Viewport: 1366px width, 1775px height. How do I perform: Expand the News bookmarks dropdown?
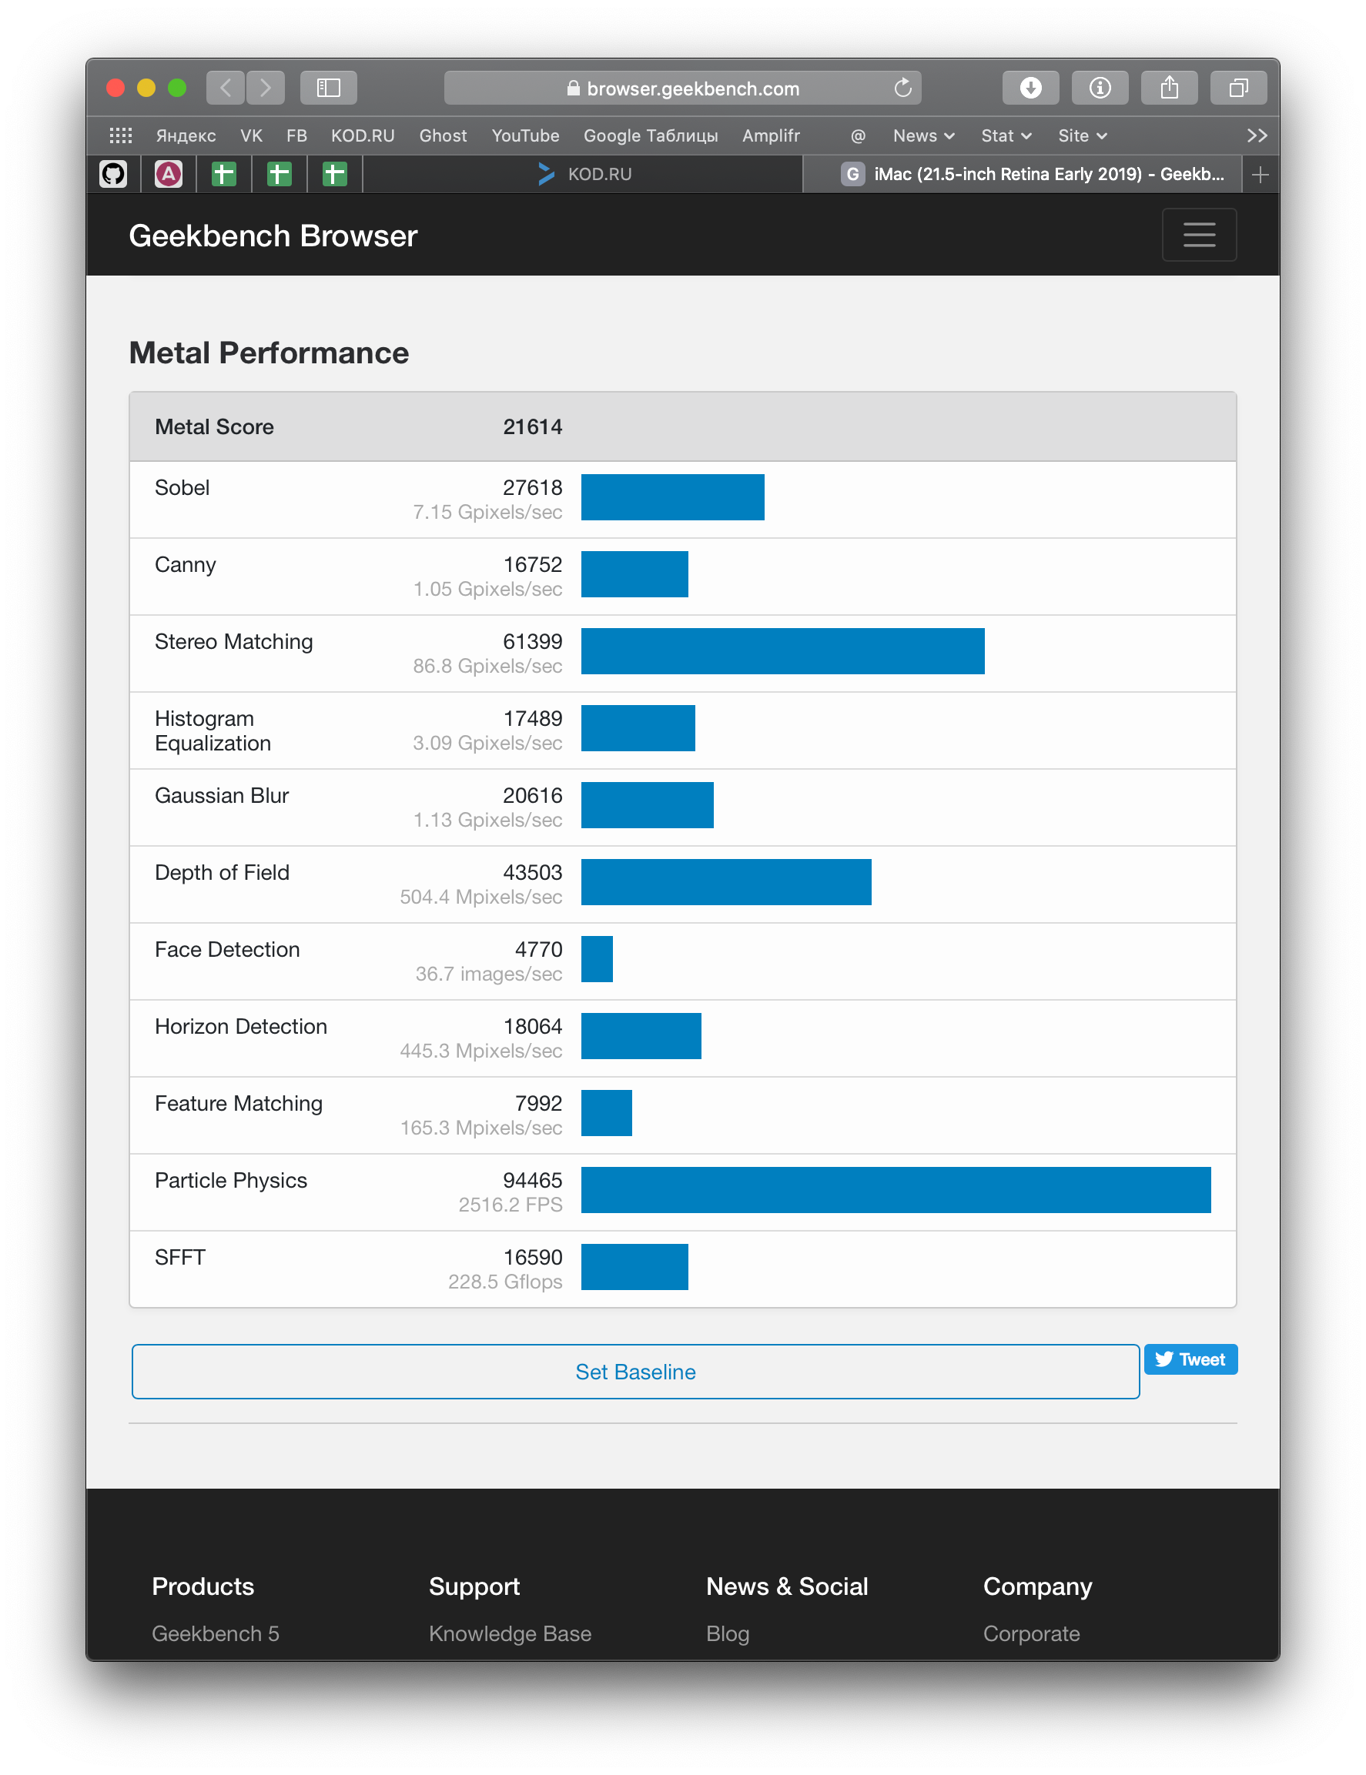924,135
